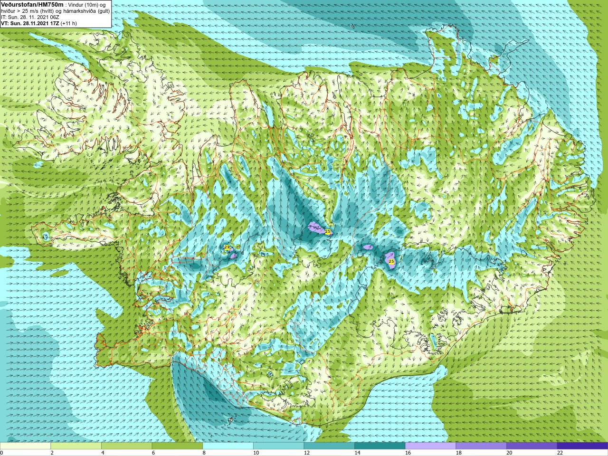608x456 pixels.
Task: Click the legend number 22
Action: coord(560,453)
